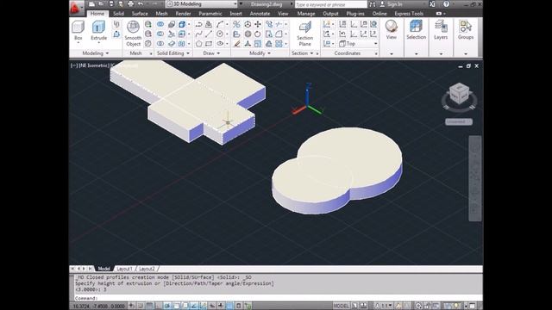Image resolution: width=552 pixels, height=310 pixels.
Task: Click the World UCS globe icon
Action: pyautogui.click(x=373, y=24)
